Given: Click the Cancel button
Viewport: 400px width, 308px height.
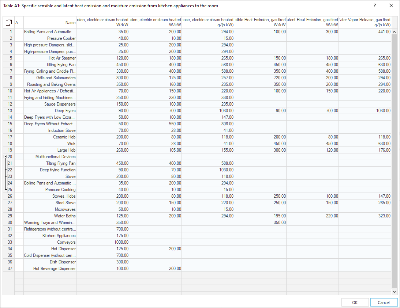Looking at the screenshot, I should pyautogui.click(x=384, y=303).
